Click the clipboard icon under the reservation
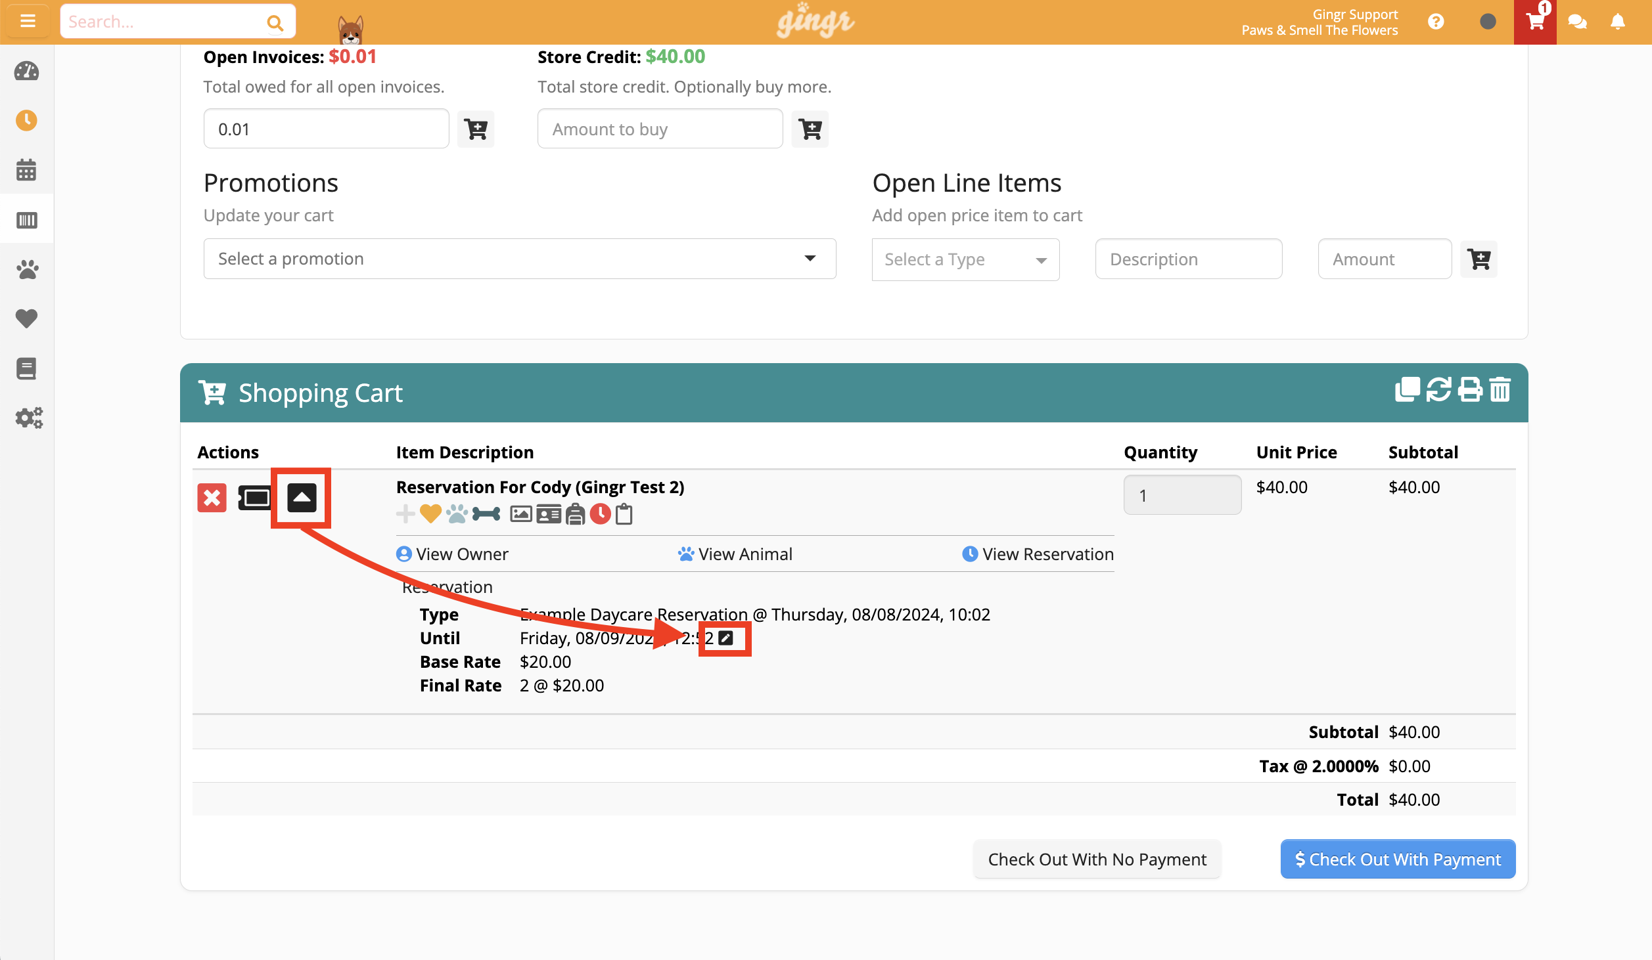 (624, 513)
